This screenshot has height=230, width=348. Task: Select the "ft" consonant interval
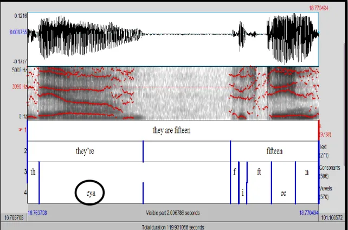[x=259, y=172]
